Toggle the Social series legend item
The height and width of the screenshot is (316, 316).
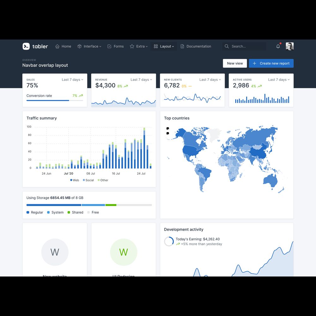[x=88, y=180]
